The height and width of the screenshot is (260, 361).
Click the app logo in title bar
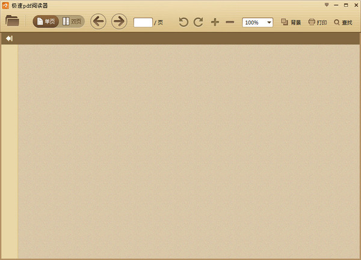pyautogui.click(x=5, y=5)
